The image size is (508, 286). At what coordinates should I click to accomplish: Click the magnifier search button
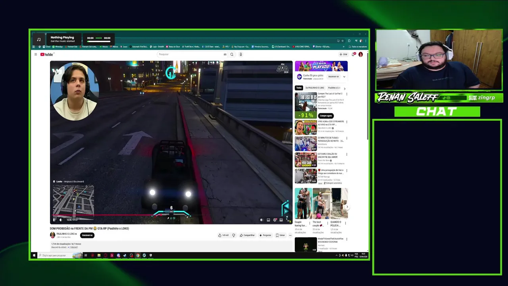tap(232, 54)
